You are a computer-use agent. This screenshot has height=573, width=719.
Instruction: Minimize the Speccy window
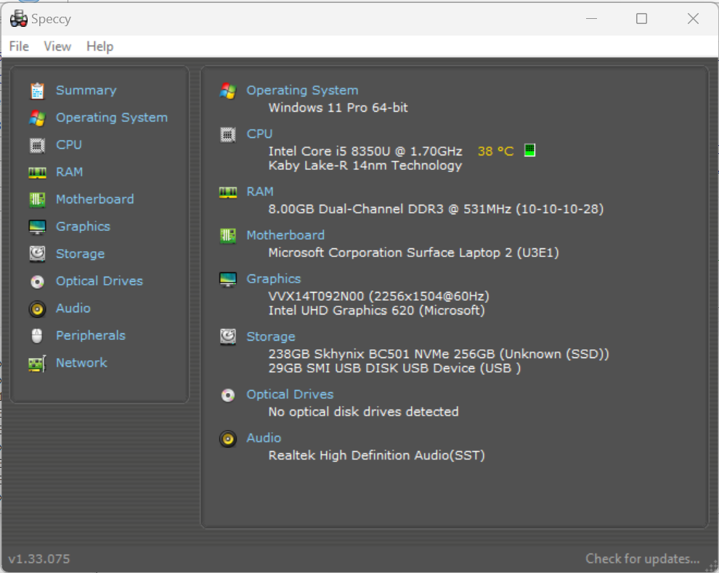[x=591, y=19]
